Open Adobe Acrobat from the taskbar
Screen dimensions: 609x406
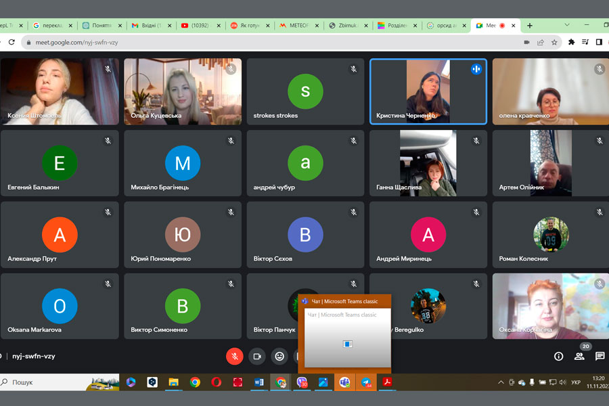point(387,382)
